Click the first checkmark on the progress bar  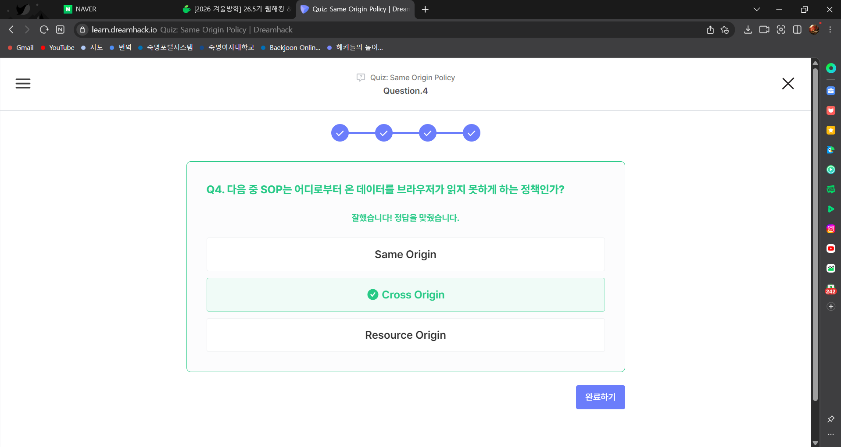tap(340, 132)
